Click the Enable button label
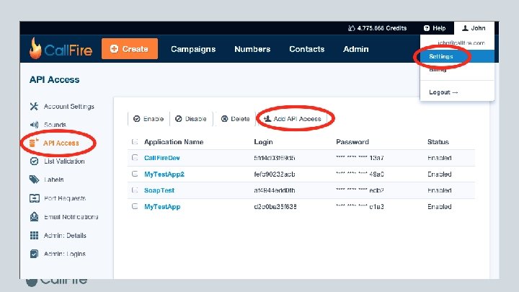This screenshot has height=292, width=519. point(154,118)
